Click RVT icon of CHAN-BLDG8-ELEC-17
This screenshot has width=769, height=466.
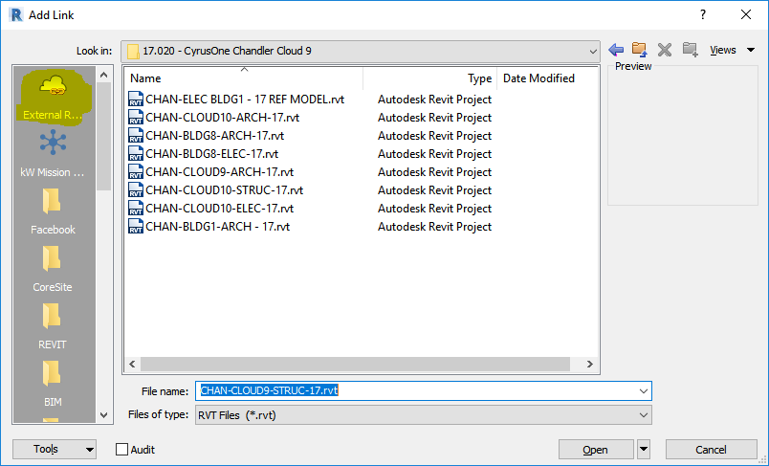[x=136, y=153]
